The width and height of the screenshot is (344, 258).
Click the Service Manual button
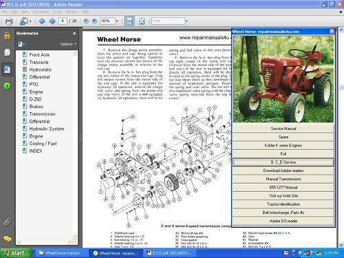point(283,129)
